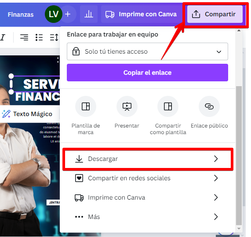Viewport: 251px width, 237px height.
Task: Click the analytics bar chart icon
Action: click(x=89, y=14)
